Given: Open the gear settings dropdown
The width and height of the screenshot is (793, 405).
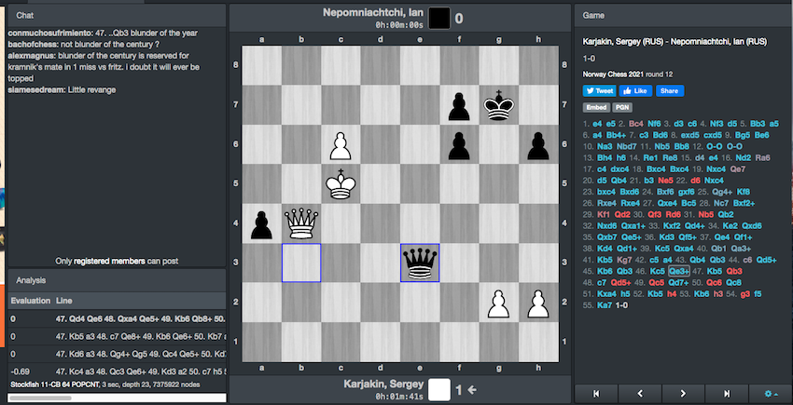Looking at the screenshot, I should point(771,394).
